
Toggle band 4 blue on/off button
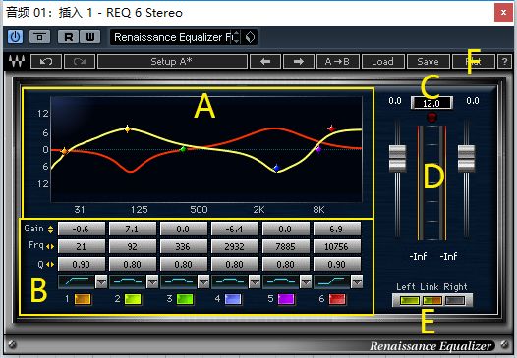[233, 299]
